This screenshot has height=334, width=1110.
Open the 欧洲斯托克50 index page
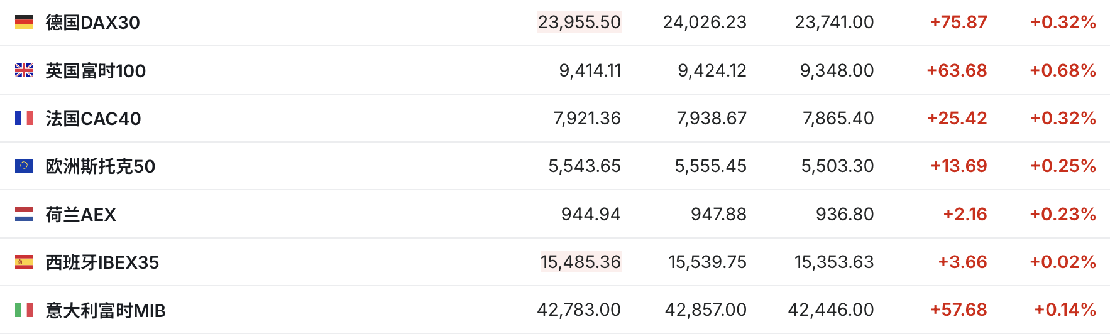pos(100,166)
